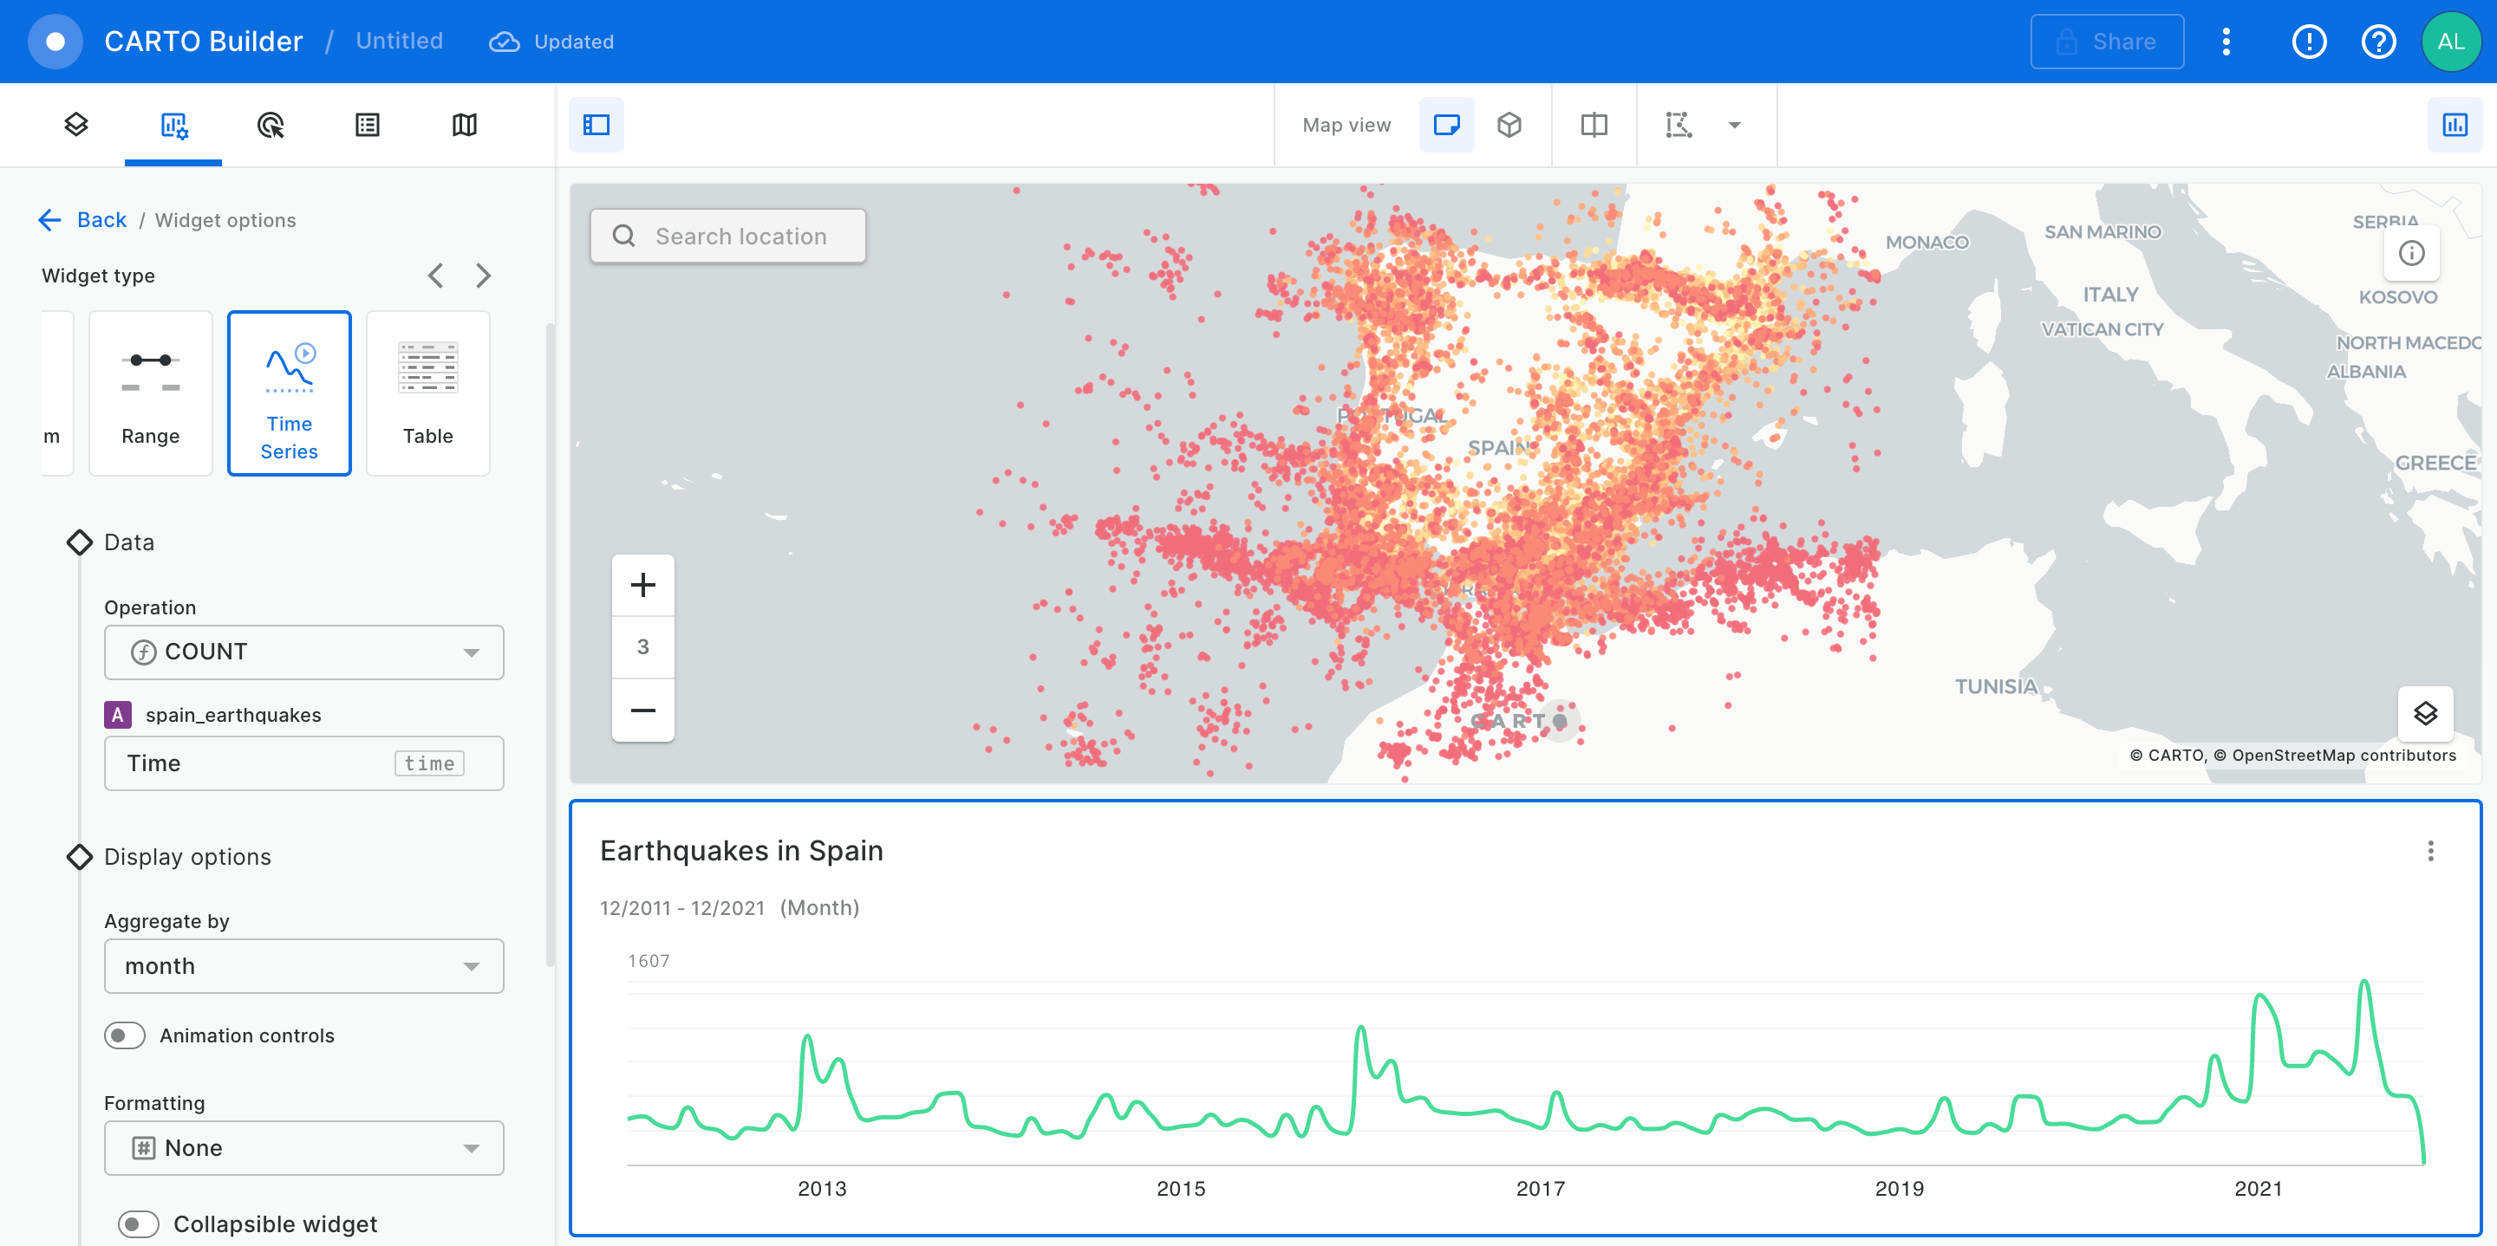The width and height of the screenshot is (2497, 1246).
Task: Toggle the left sidebar panel icon
Action: pos(597,124)
